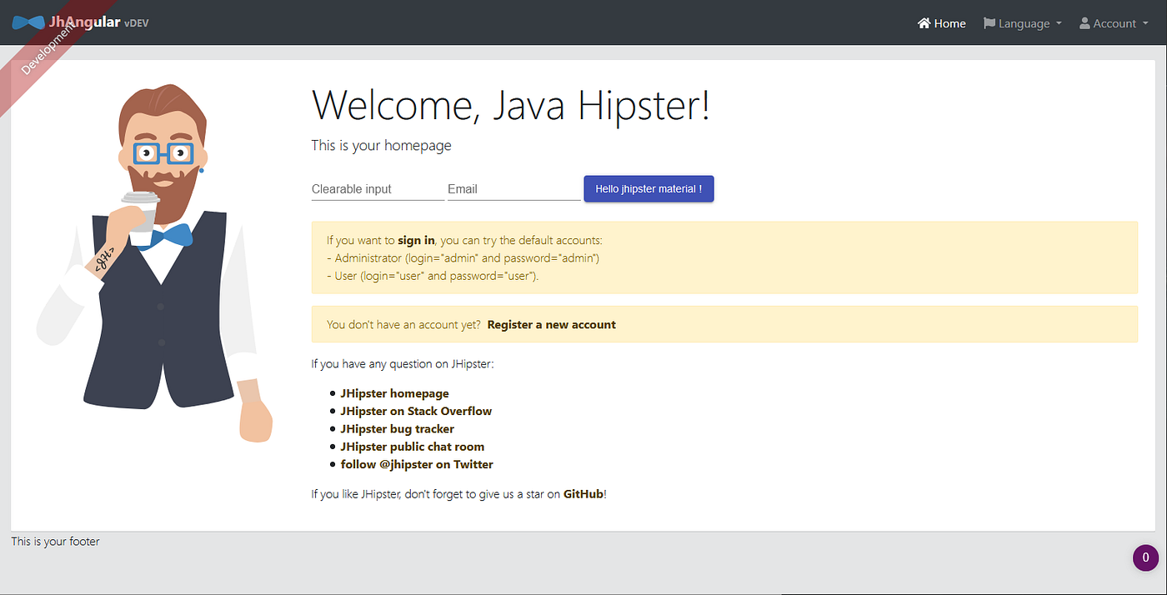This screenshot has height=595, width=1167.
Task: Click the Account user icon
Action: [1084, 23]
